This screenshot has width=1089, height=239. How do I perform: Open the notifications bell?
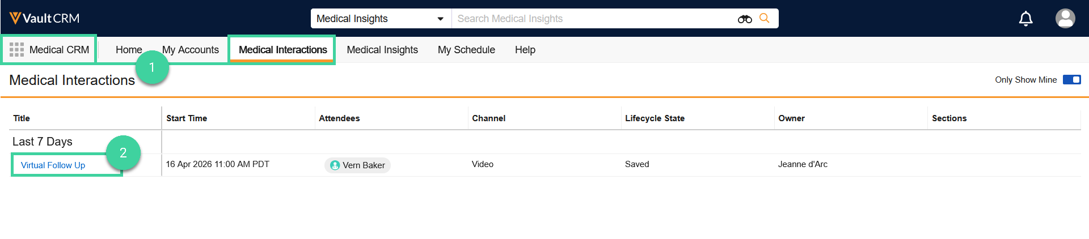coord(1025,19)
